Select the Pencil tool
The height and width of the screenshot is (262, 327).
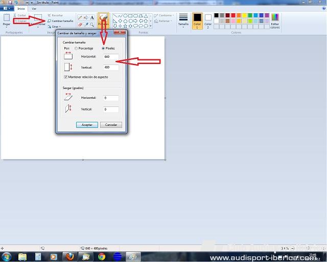80,17
